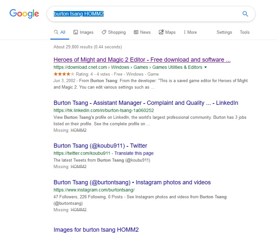
Task: Click the star rating of the cnet result
Action: pyautogui.click(x=64, y=74)
